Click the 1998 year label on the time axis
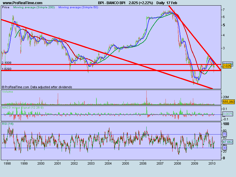The width and height of the screenshot is (236, 177). coord(7,163)
